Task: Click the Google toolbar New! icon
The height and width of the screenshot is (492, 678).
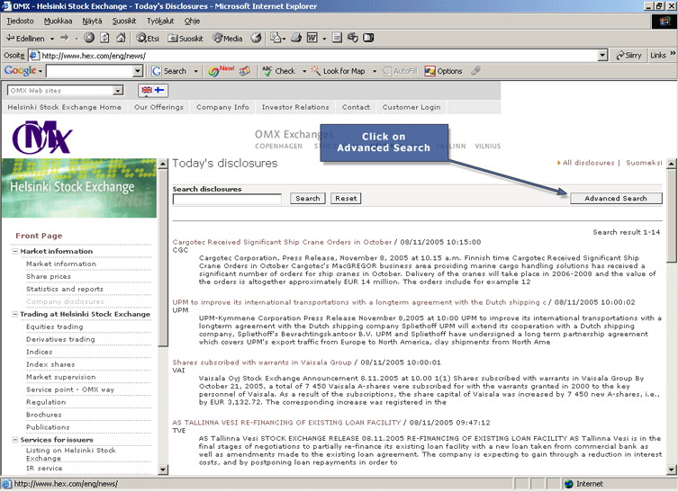Action: point(221,71)
